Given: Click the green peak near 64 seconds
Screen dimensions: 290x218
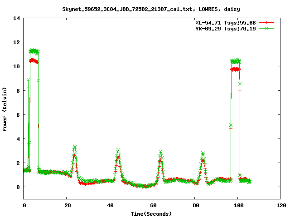Looking at the screenshot, I should [160, 152].
